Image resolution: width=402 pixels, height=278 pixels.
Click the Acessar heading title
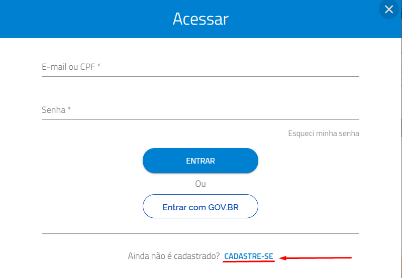(200, 19)
